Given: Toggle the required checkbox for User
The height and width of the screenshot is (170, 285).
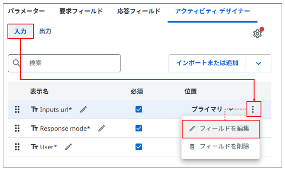Looking at the screenshot, I should pyautogui.click(x=139, y=147).
